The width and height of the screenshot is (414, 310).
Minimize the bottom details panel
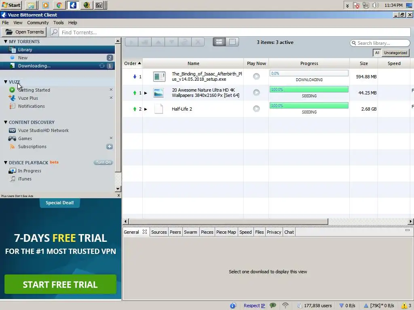408,230
